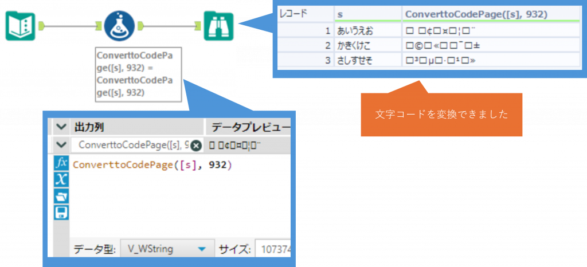Select the Input Data book tool
Screen dimensions: 587x267
click(x=20, y=26)
